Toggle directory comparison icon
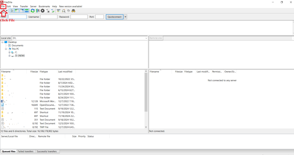The height and width of the screenshot is (155, 294). [x=63, y=11]
